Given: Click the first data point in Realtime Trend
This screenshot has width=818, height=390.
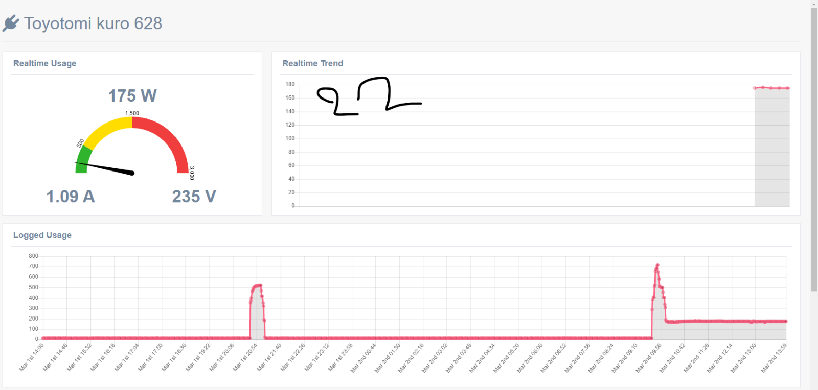Looking at the screenshot, I should 755,88.
